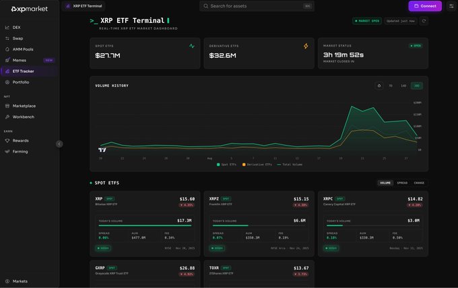Click the $13.67 TOXR price

click(301, 268)
